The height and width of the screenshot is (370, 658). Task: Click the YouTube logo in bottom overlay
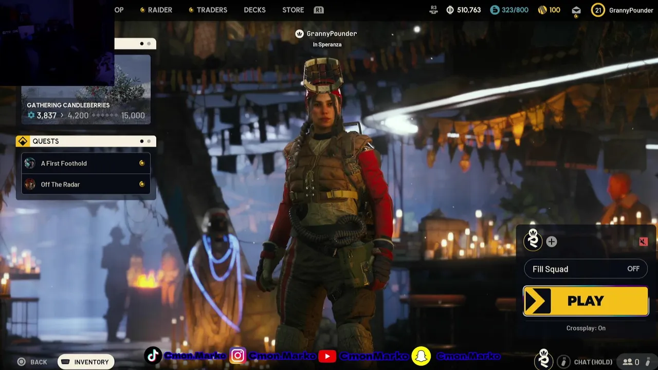[x=327, y=356]
